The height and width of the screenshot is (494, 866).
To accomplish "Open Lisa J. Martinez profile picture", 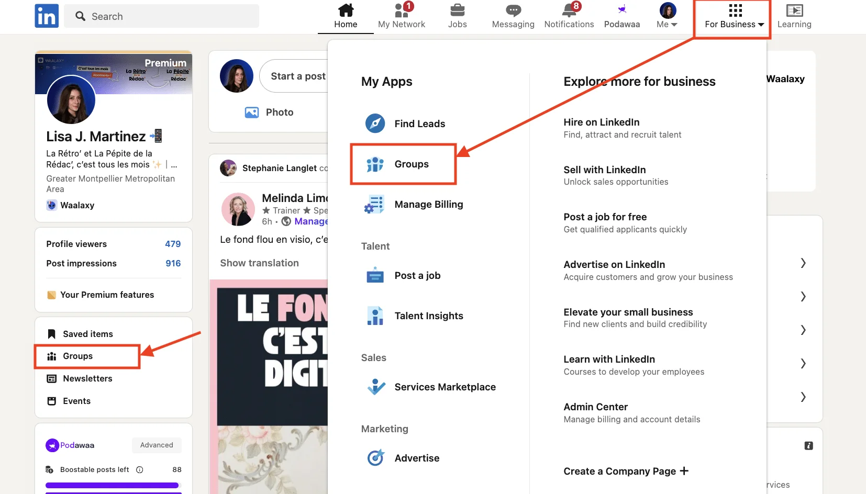I will [x=71, y=99].
